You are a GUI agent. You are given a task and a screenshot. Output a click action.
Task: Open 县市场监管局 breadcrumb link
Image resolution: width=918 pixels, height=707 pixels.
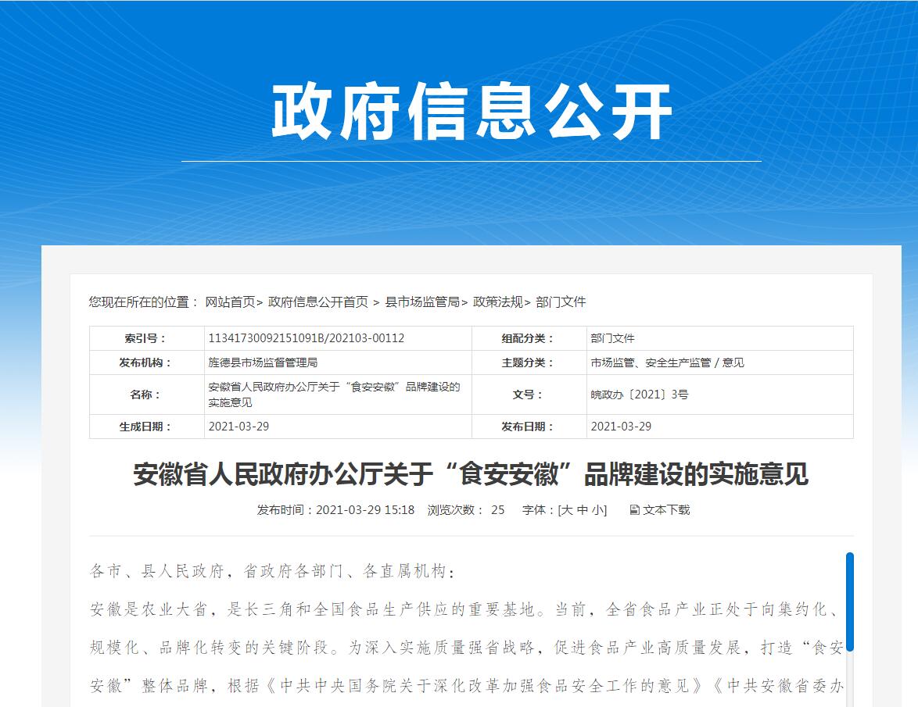click(x=422, y=302)
